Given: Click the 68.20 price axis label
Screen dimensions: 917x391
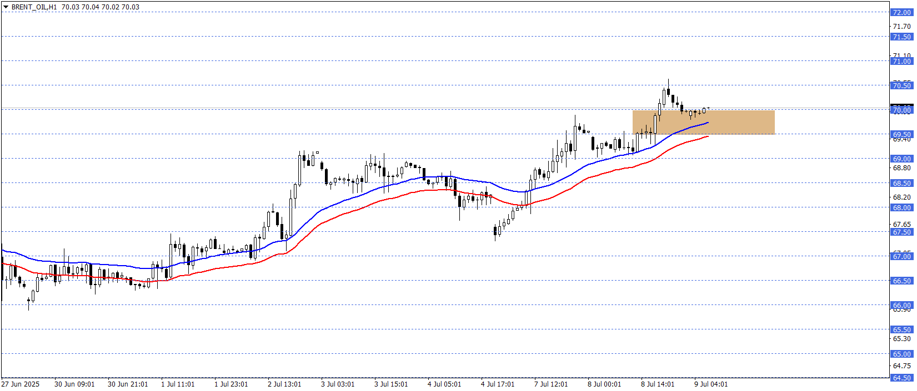Looking at the screenshot, I should click(x=902, y=197).
